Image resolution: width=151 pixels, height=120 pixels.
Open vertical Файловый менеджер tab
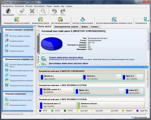(x=38, y=44)
